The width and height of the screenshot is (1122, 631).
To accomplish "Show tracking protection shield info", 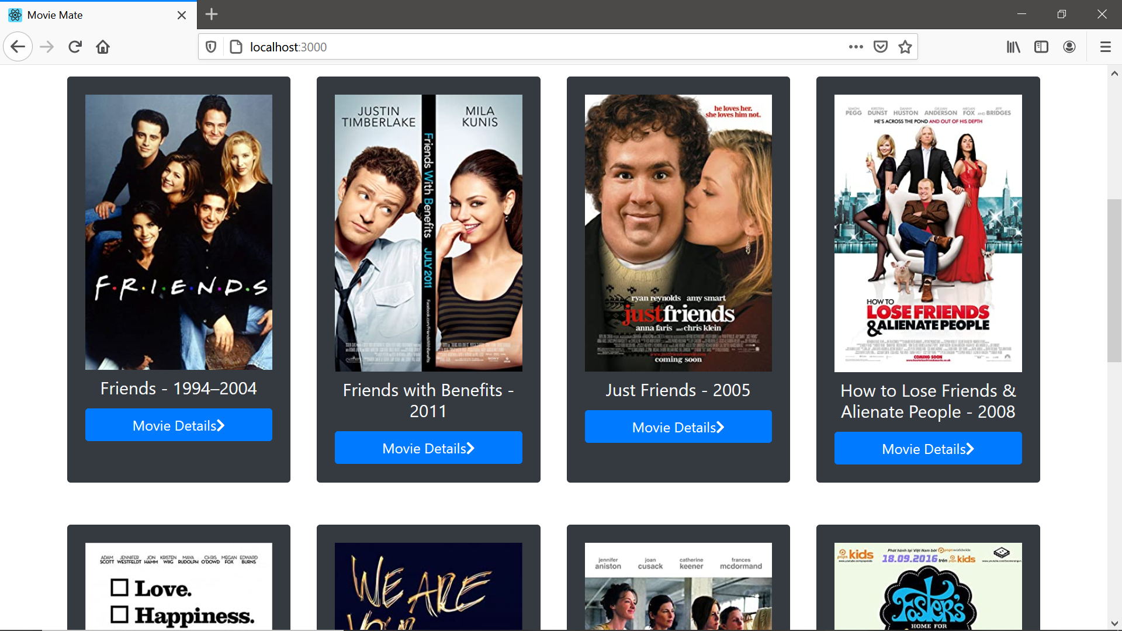I will pyautogui.click(x=212, y=47).
